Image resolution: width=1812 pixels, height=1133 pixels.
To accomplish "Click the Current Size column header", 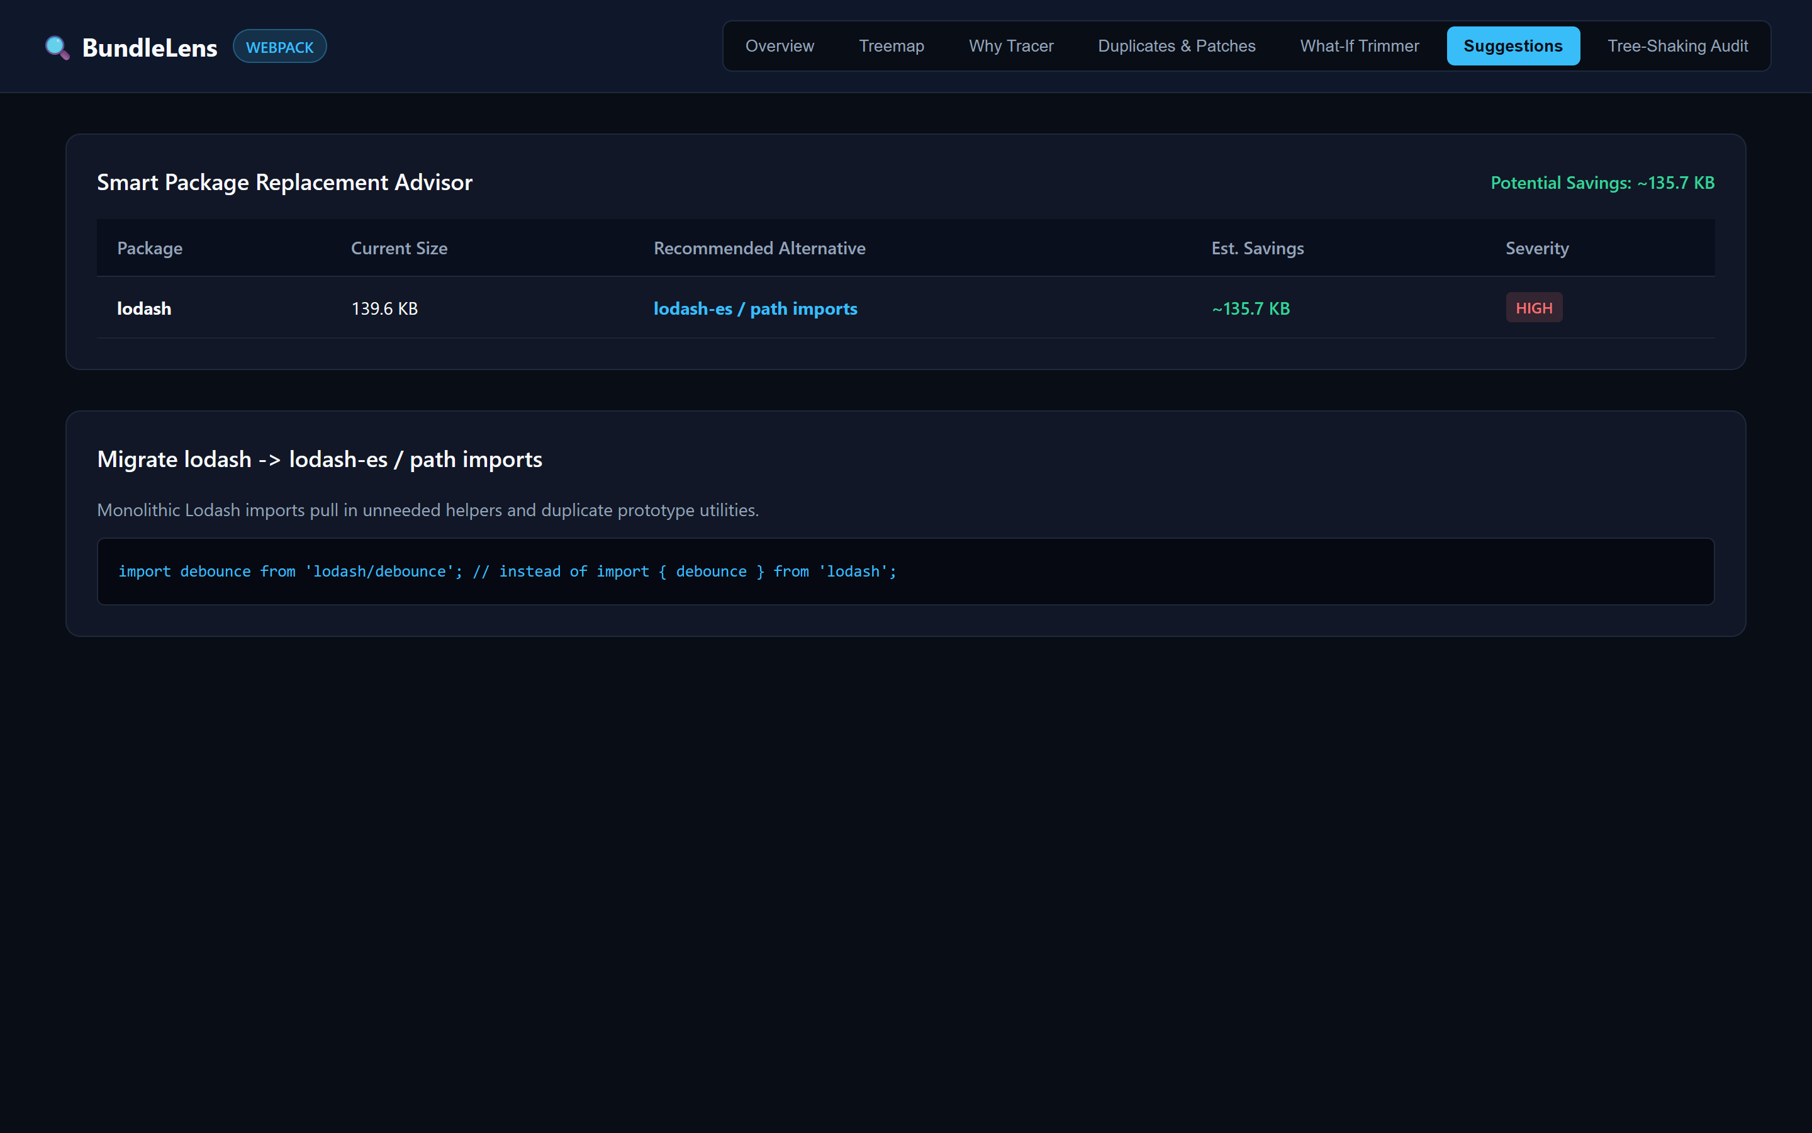I will click(x=399, y=248).
